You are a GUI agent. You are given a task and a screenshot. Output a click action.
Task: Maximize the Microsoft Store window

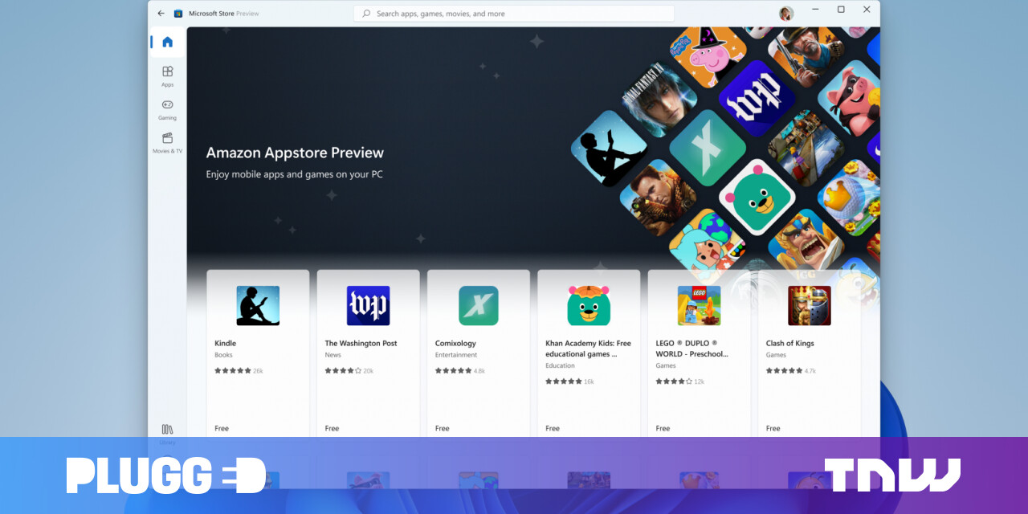(841, 10)
